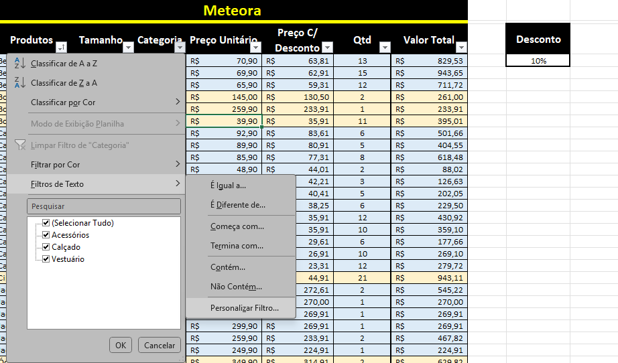Open Personalizar Filtro... dialog
The image size is (618, 363).
241,308
